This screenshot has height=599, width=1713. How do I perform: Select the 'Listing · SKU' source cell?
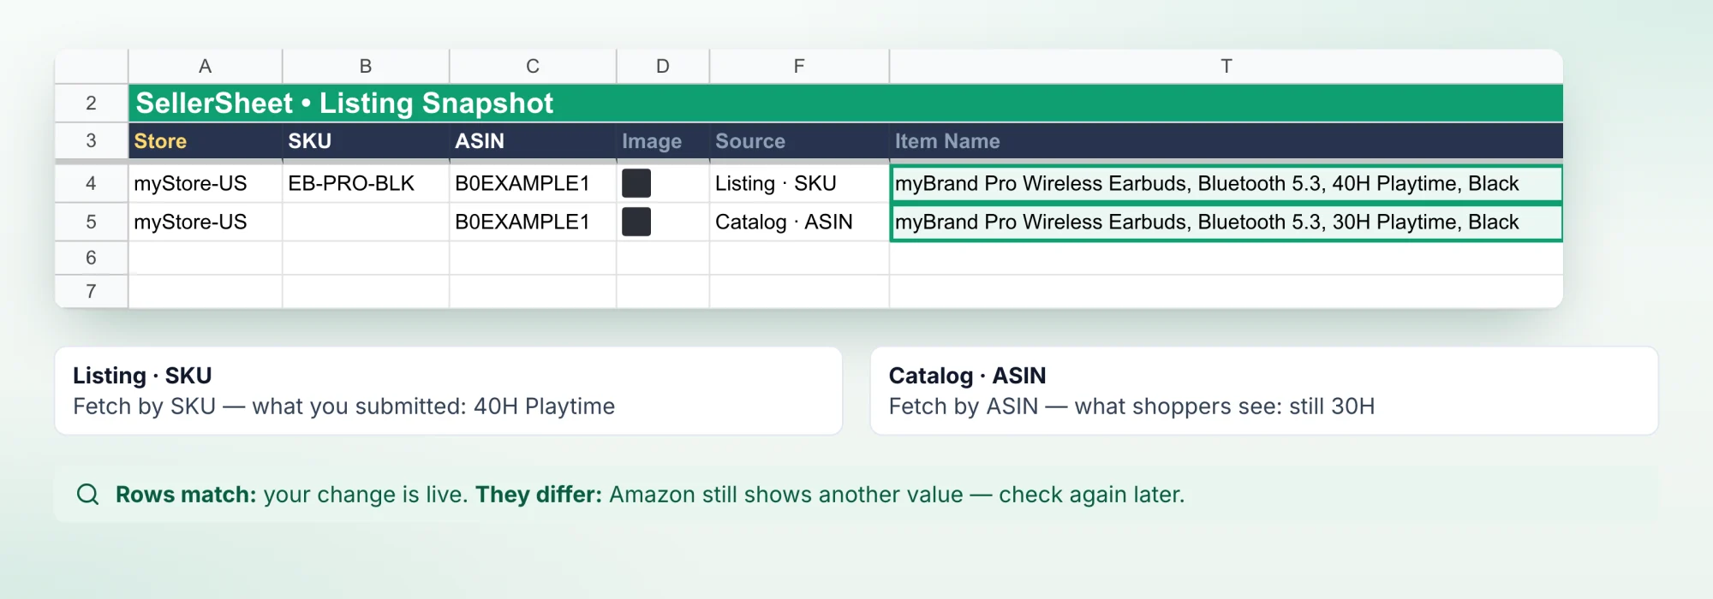[x=799, y=183]
